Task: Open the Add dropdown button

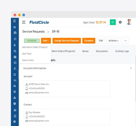Action: pyautogui.click(x=46, y=41)
